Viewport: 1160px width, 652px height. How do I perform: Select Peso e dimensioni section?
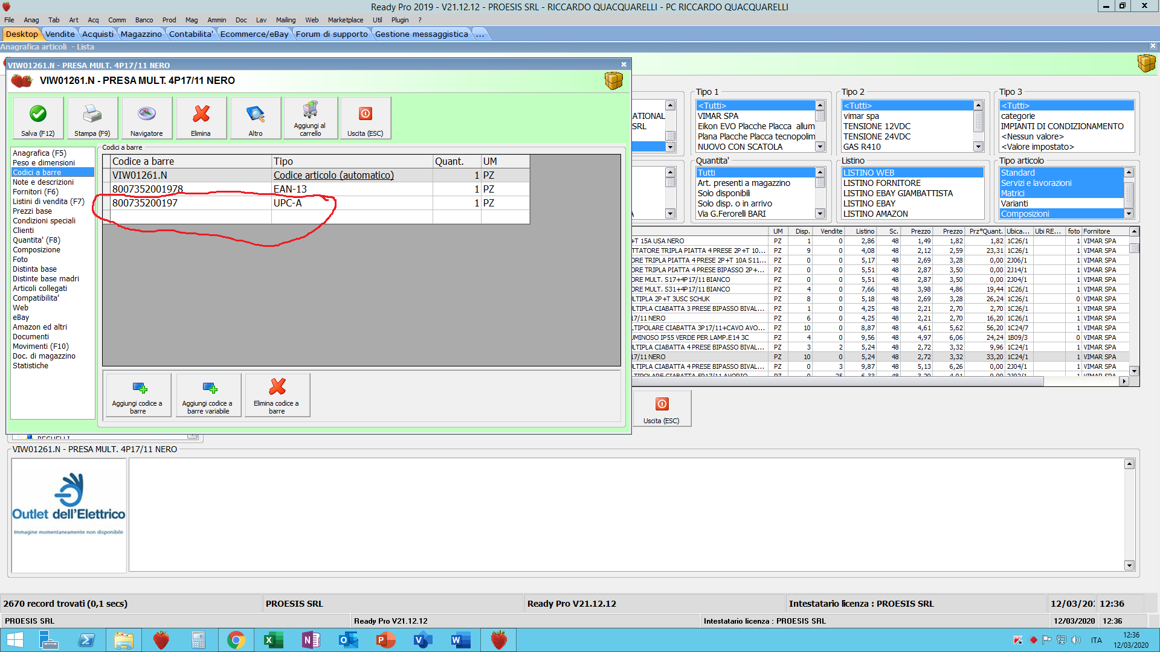[x=43, y=163]
